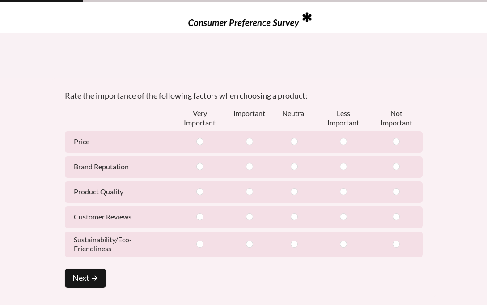Screen dimensions: 487x305
Task: Click the Next arrow button
Action: click(85, 278)
